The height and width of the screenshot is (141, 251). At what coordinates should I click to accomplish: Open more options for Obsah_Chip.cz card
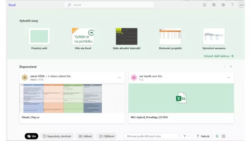click(x=119, y=77)
